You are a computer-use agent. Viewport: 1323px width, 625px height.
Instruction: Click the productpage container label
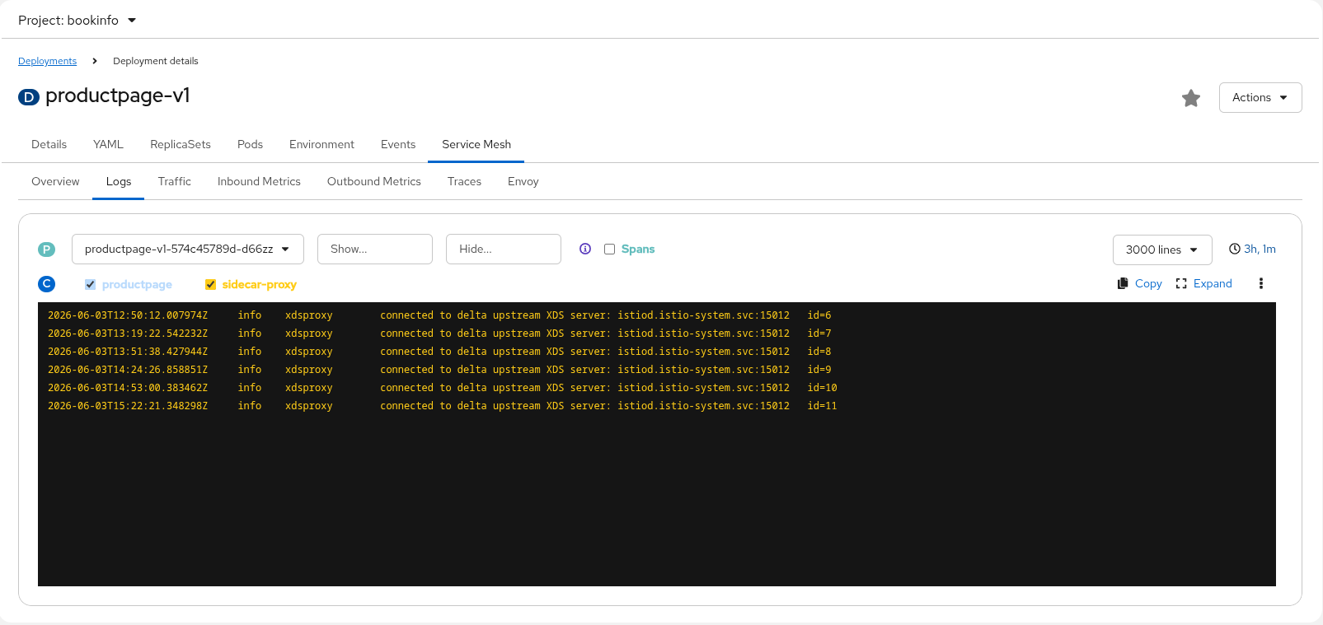click(x=137, y=284)
